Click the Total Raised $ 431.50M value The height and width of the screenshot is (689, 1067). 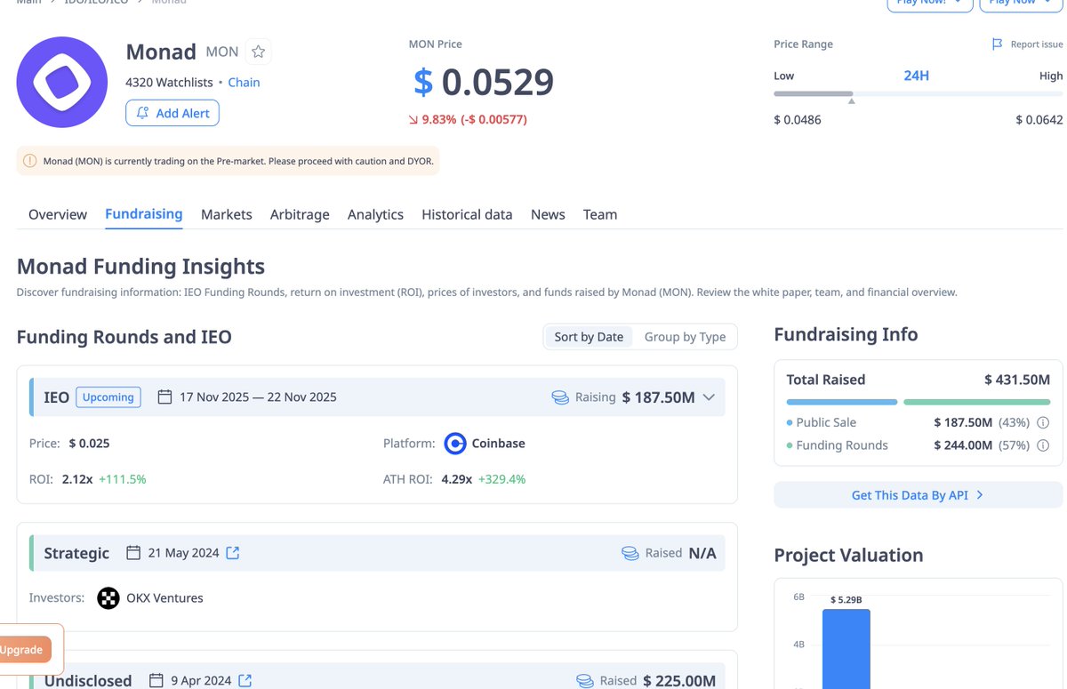click(x=1017, y=380)
